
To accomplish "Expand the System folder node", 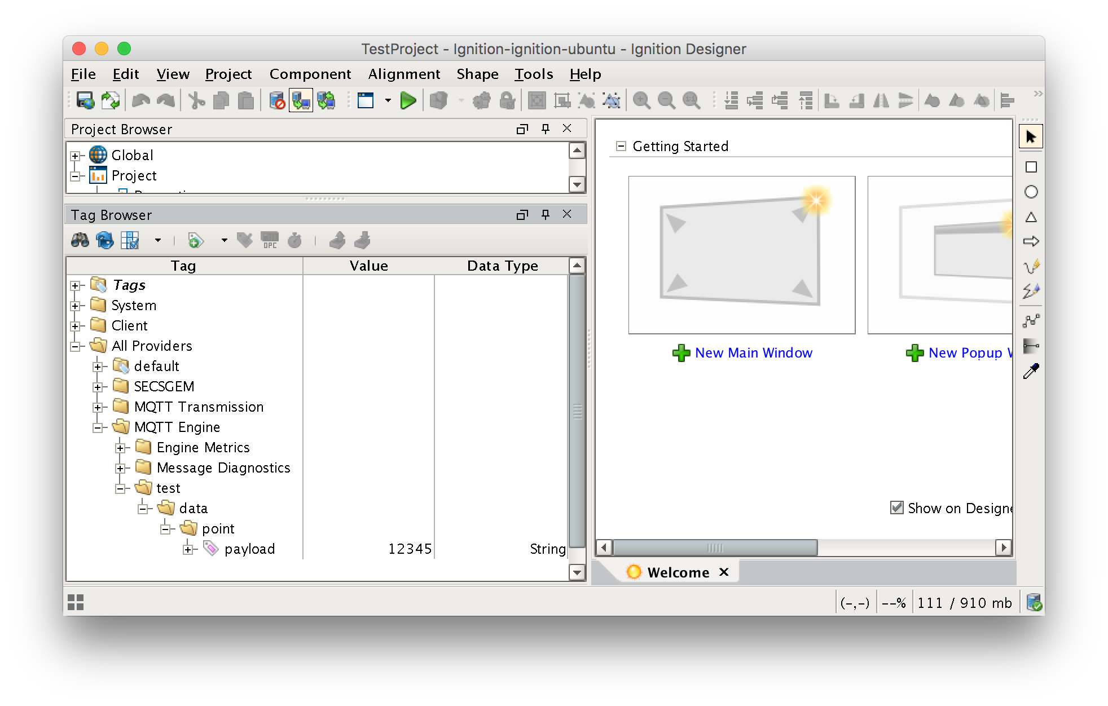I will coord(75,306).
